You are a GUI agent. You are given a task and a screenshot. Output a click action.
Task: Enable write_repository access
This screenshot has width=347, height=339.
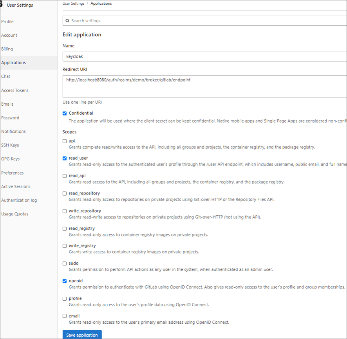click(x=65, y=211)
